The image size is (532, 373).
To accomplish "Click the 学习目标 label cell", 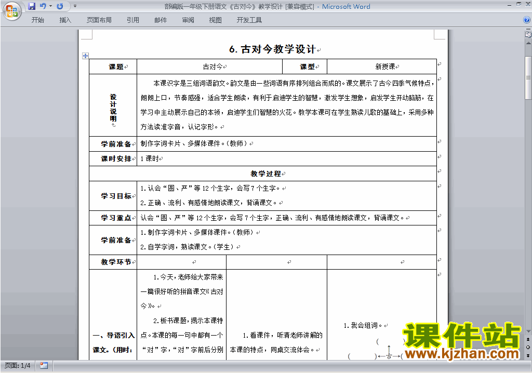I will 113,196.
